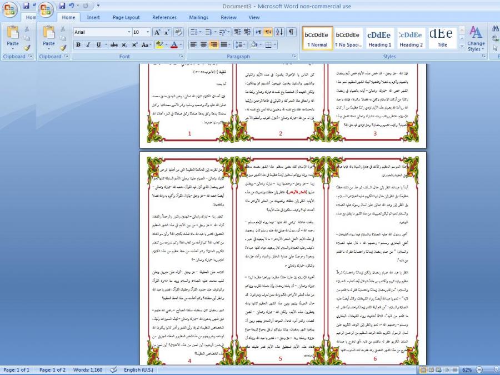500x375 pixels.
Task: Click the Format Painter brush icon
Action: [63, 48]
